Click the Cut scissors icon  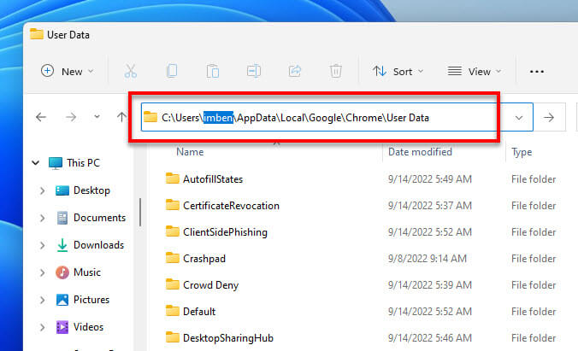(131, 71)
